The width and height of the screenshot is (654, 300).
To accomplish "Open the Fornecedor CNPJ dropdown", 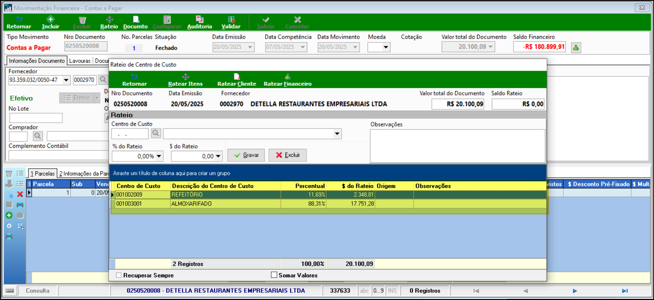I will (x=66, y=80).
